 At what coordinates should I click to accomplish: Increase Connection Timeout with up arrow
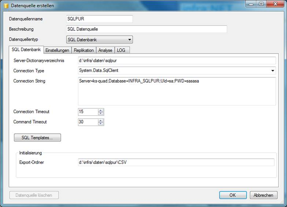point(101,110)
